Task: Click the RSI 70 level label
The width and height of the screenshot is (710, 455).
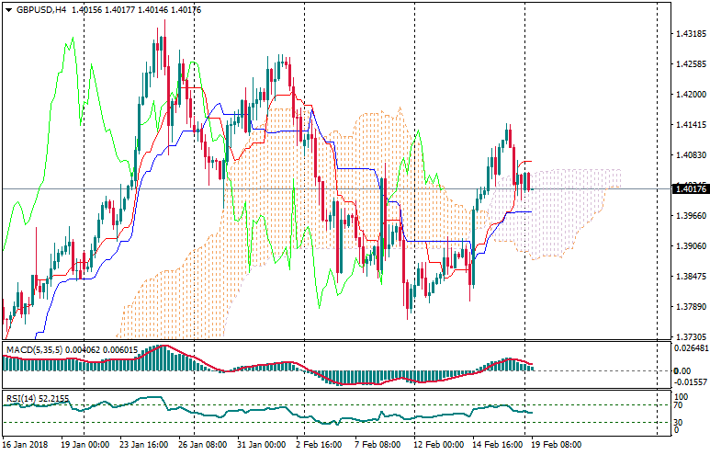Action: point(681,404)
